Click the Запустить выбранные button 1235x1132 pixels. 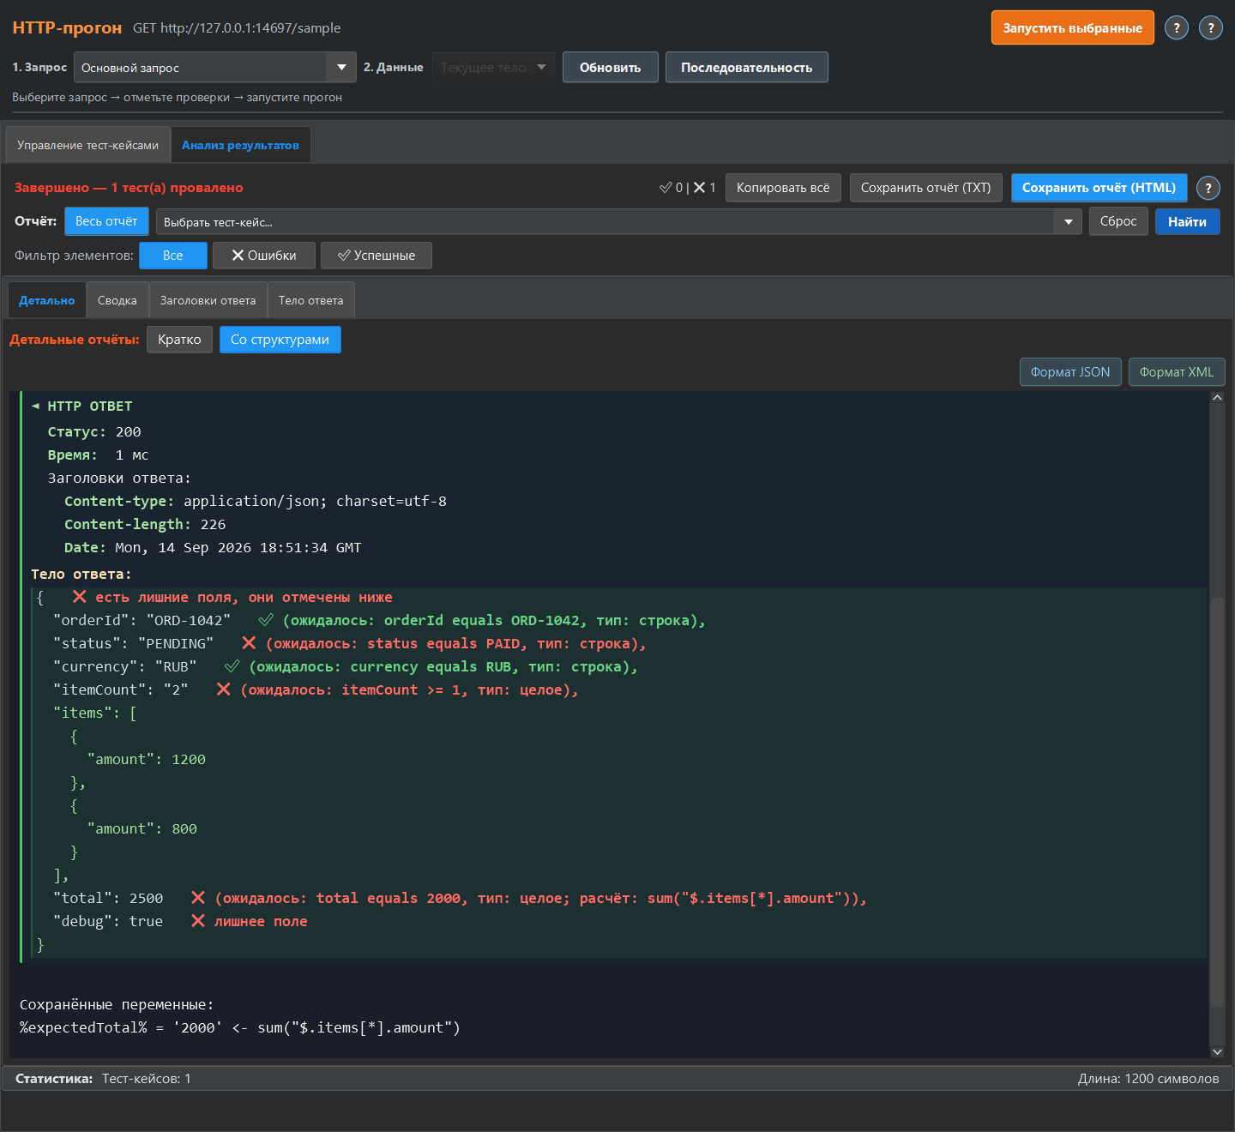coord(1073,27)
